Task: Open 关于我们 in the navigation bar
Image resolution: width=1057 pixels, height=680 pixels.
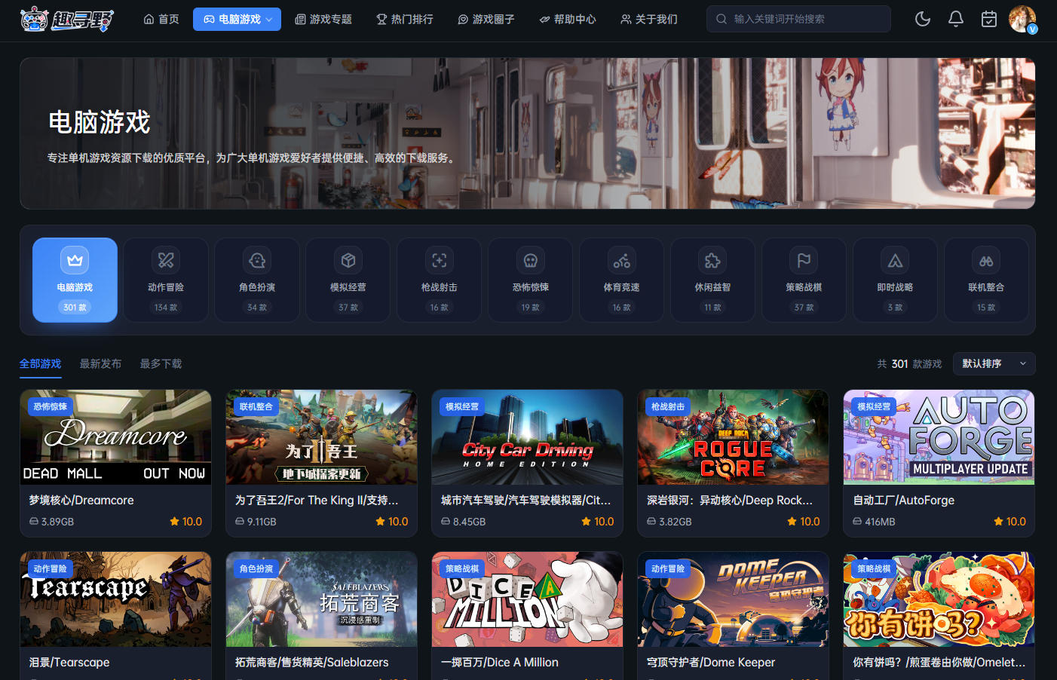Action: tap(649, 19)
